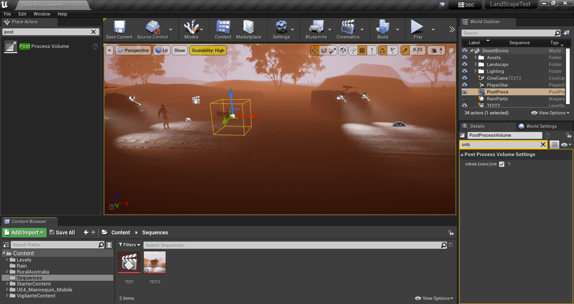Select the TEST2 sequence thumbnail
574x304 pixels.
(155, 262)
